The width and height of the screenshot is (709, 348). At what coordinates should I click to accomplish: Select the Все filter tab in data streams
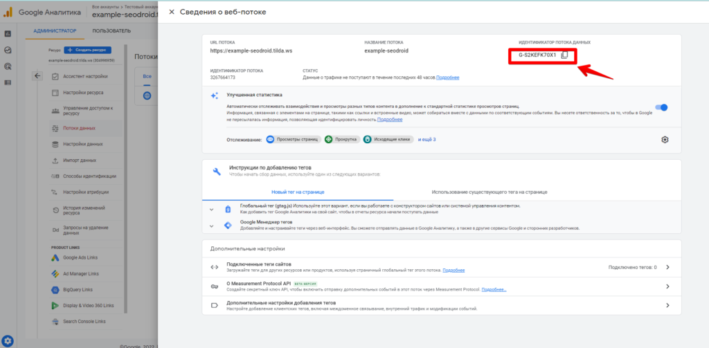tap(147, 76)
